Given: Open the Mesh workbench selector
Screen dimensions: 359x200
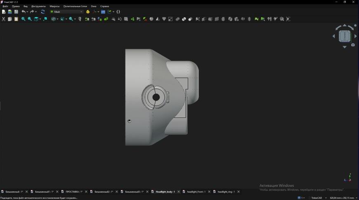Looking at the screenshot, I should point(66,12).
